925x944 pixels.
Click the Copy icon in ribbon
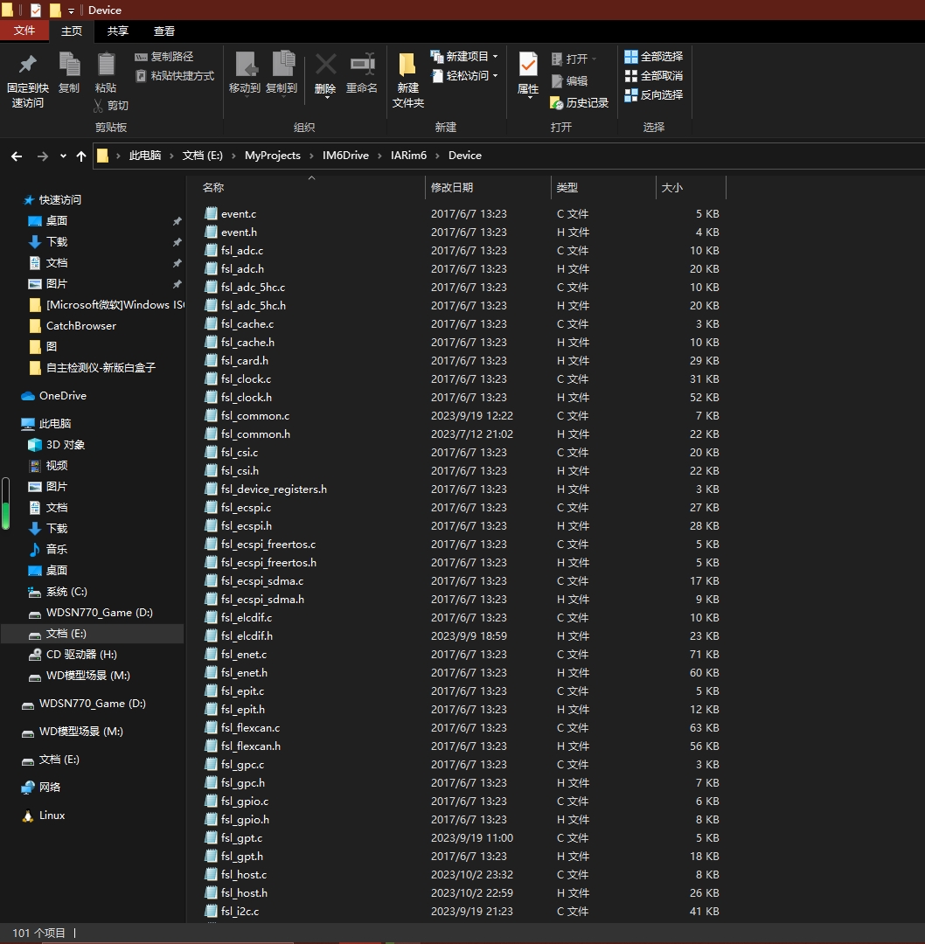69,64
